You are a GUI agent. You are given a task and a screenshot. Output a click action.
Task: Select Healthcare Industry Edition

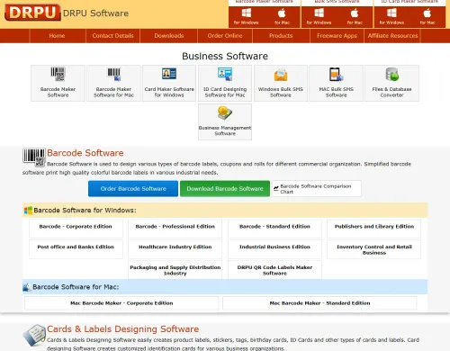(x=175, y=249)
